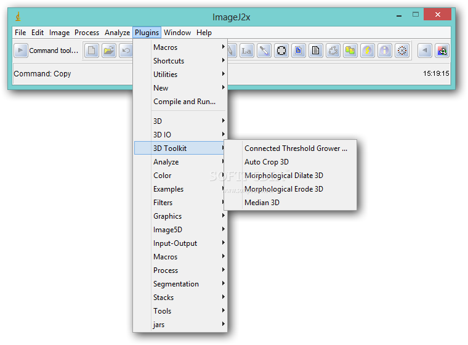The width and height of the screenshot is (468, 345).
Task: Expand the Filters submenu
Action: [x=179, y=203]
